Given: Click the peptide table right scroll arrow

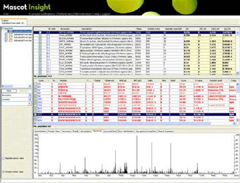Looking at the screenshot, I should (x=234, y=123).
